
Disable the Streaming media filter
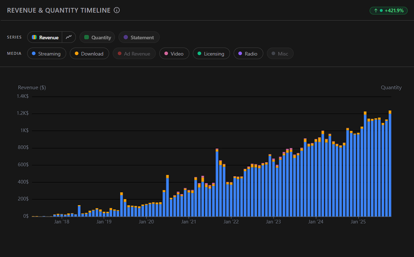click(x=46, y=53)
